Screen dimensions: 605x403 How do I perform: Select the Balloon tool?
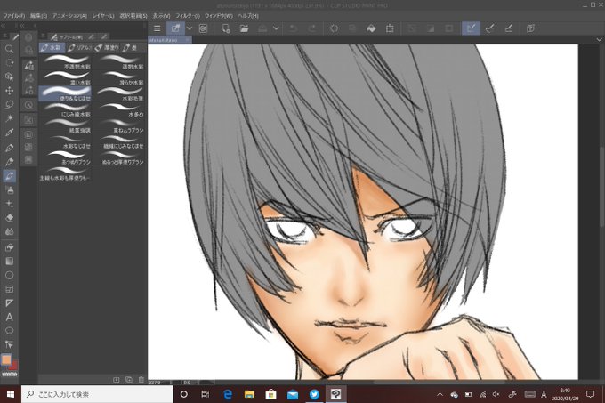(x=9, y=331)
